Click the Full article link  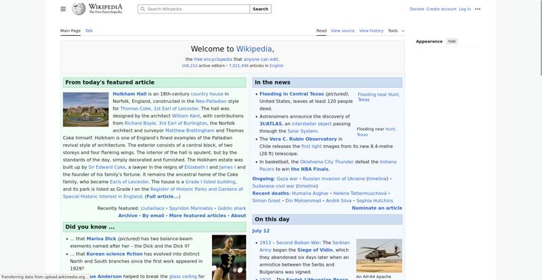162,196
